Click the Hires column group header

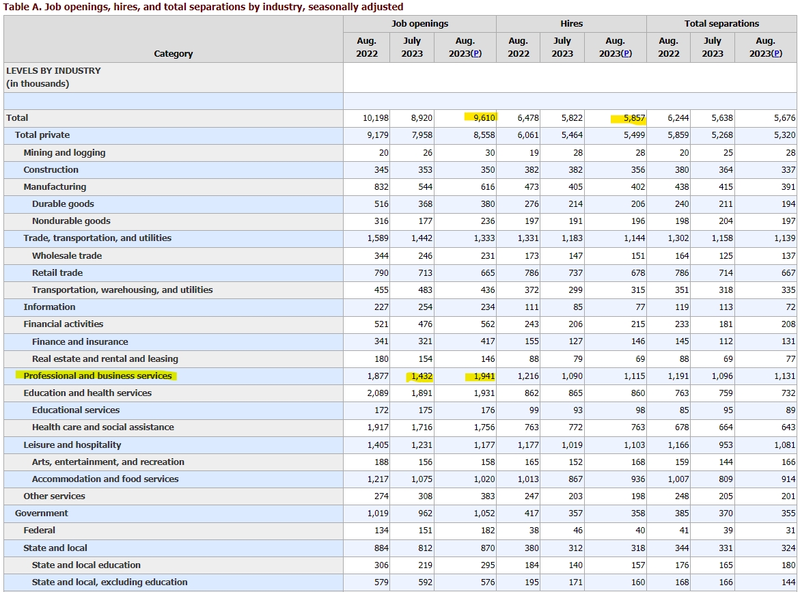coord(571,23)
